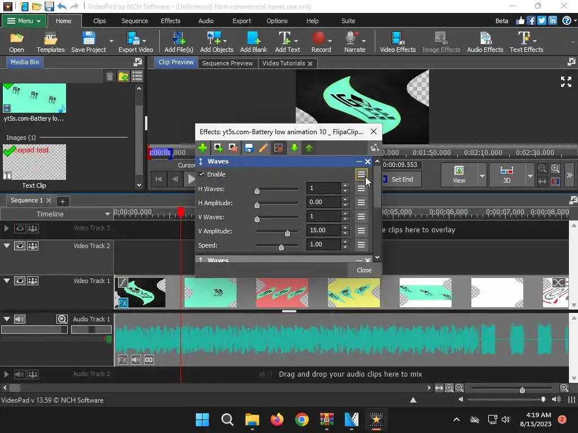Open the Effects ribbon tab
Screen dimensions: 578x433
170,21
